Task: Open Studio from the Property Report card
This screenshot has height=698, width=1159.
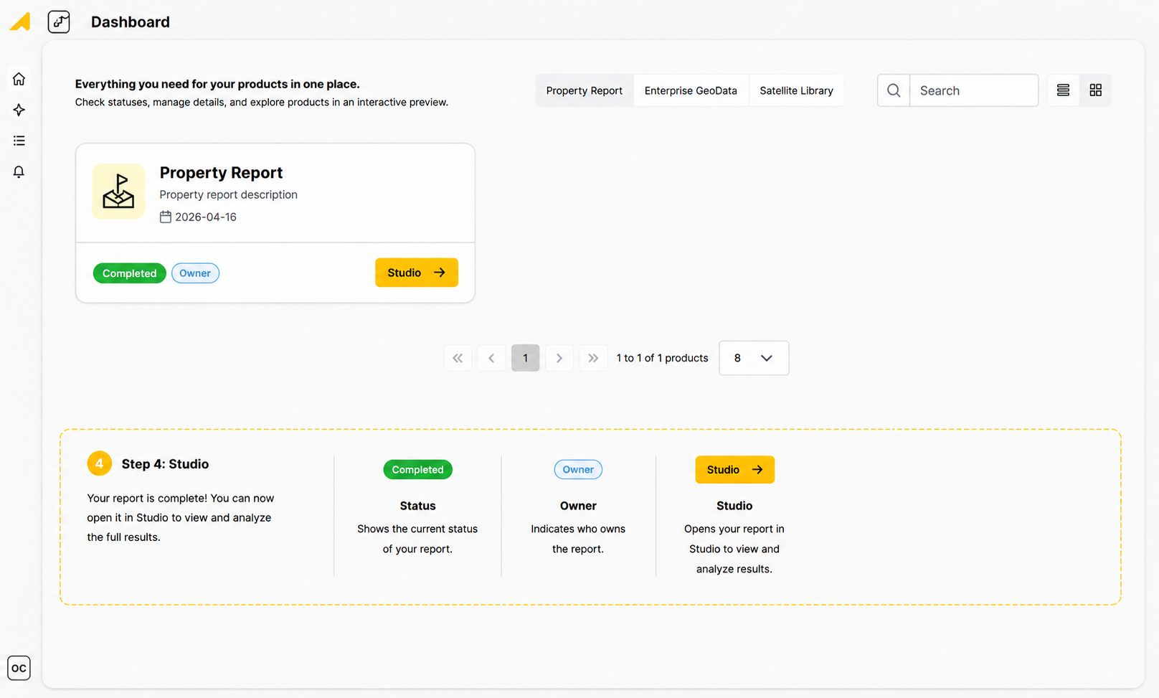Action: [417, 273]
